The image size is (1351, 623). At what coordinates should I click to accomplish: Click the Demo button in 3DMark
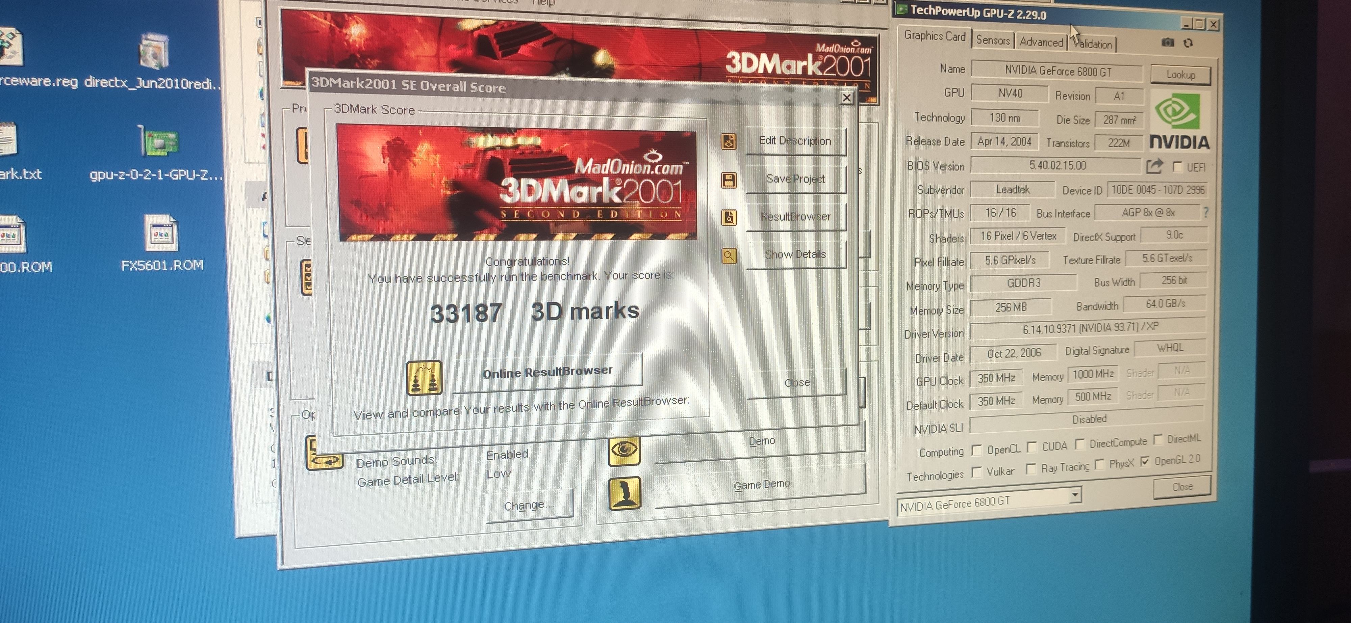(x=760, y=441)
